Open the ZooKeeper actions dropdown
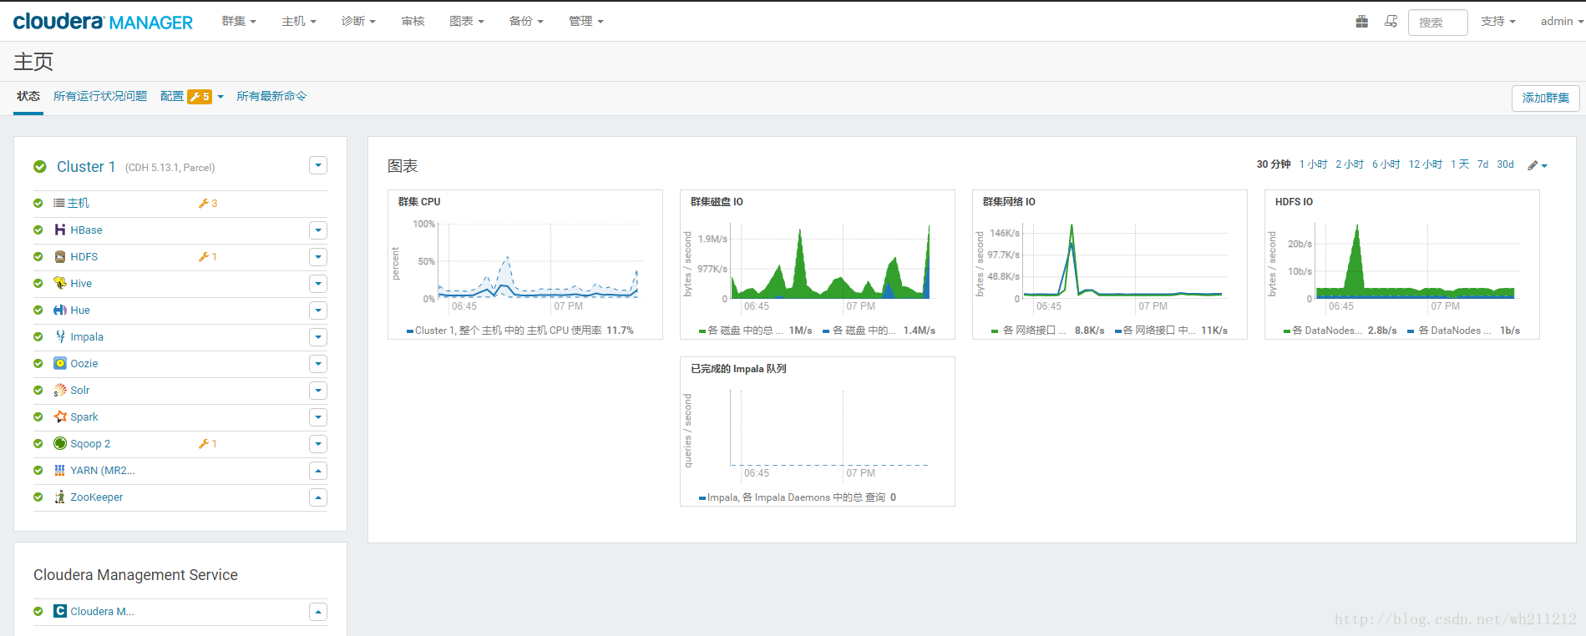This screenshot has height=636, width=1586. 318,497
